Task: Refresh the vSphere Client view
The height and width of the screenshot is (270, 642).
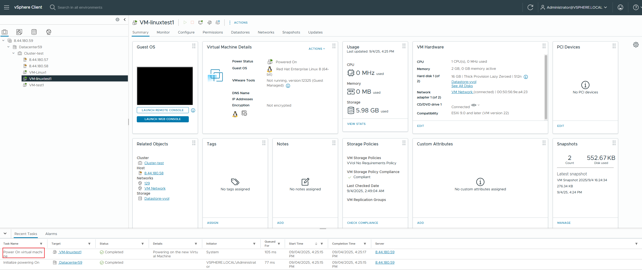Action: coord(530,7)
